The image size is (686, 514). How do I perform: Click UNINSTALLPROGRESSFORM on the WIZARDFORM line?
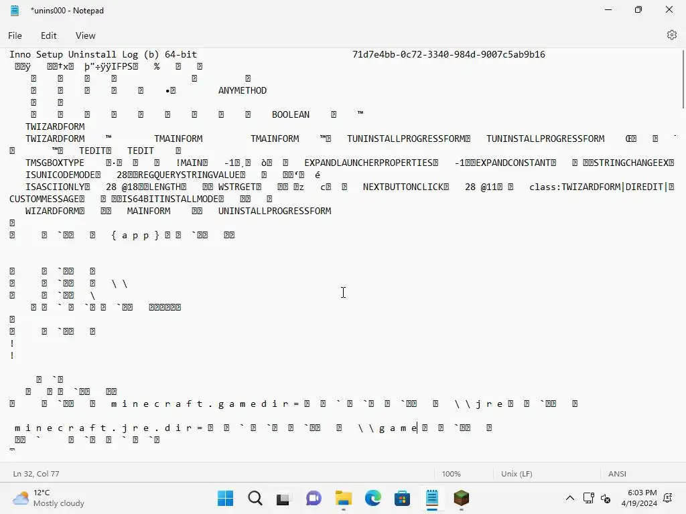(x=275, y=211)
